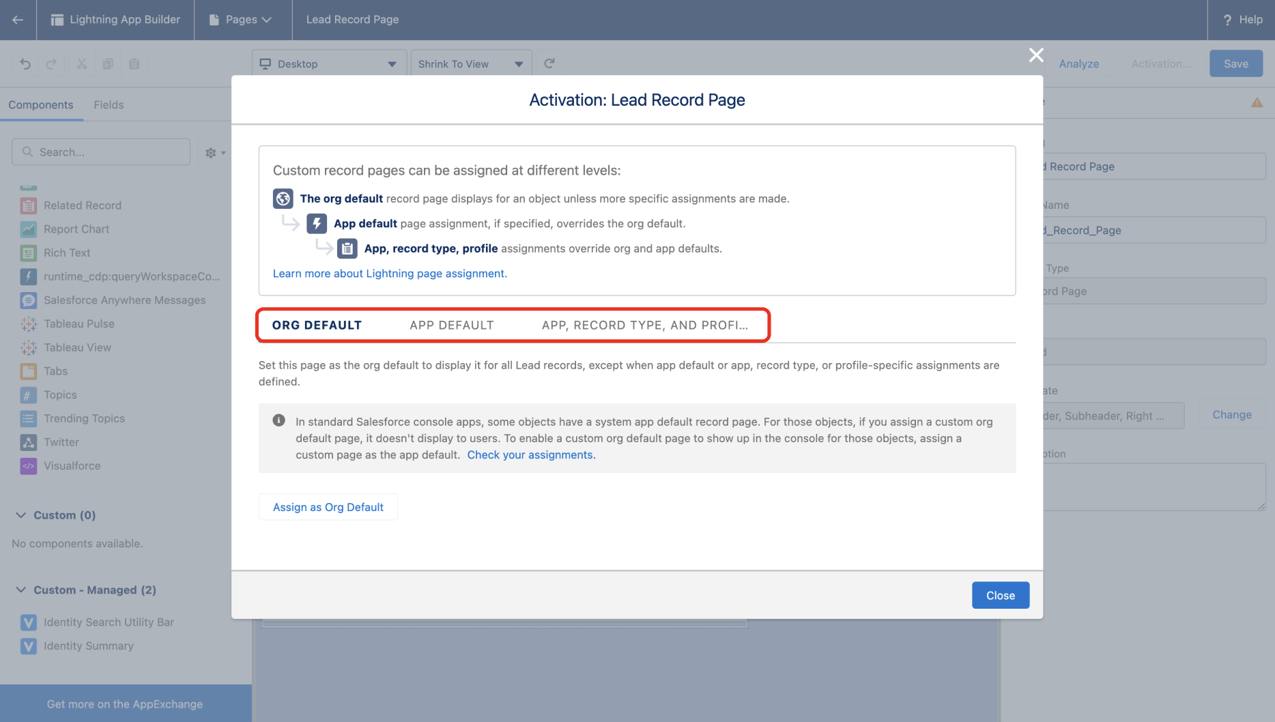Select the Tableau View component icon
The image size is (1275, 722).
[29, 347]
